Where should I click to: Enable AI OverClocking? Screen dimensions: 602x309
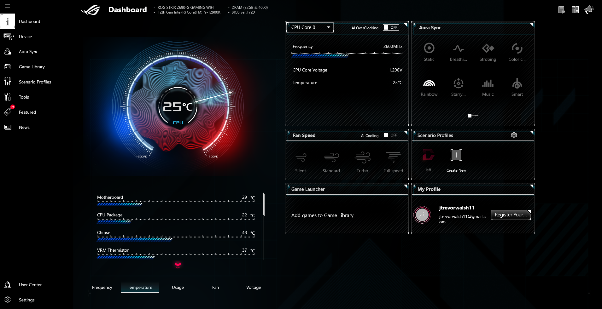click(390, 27)
